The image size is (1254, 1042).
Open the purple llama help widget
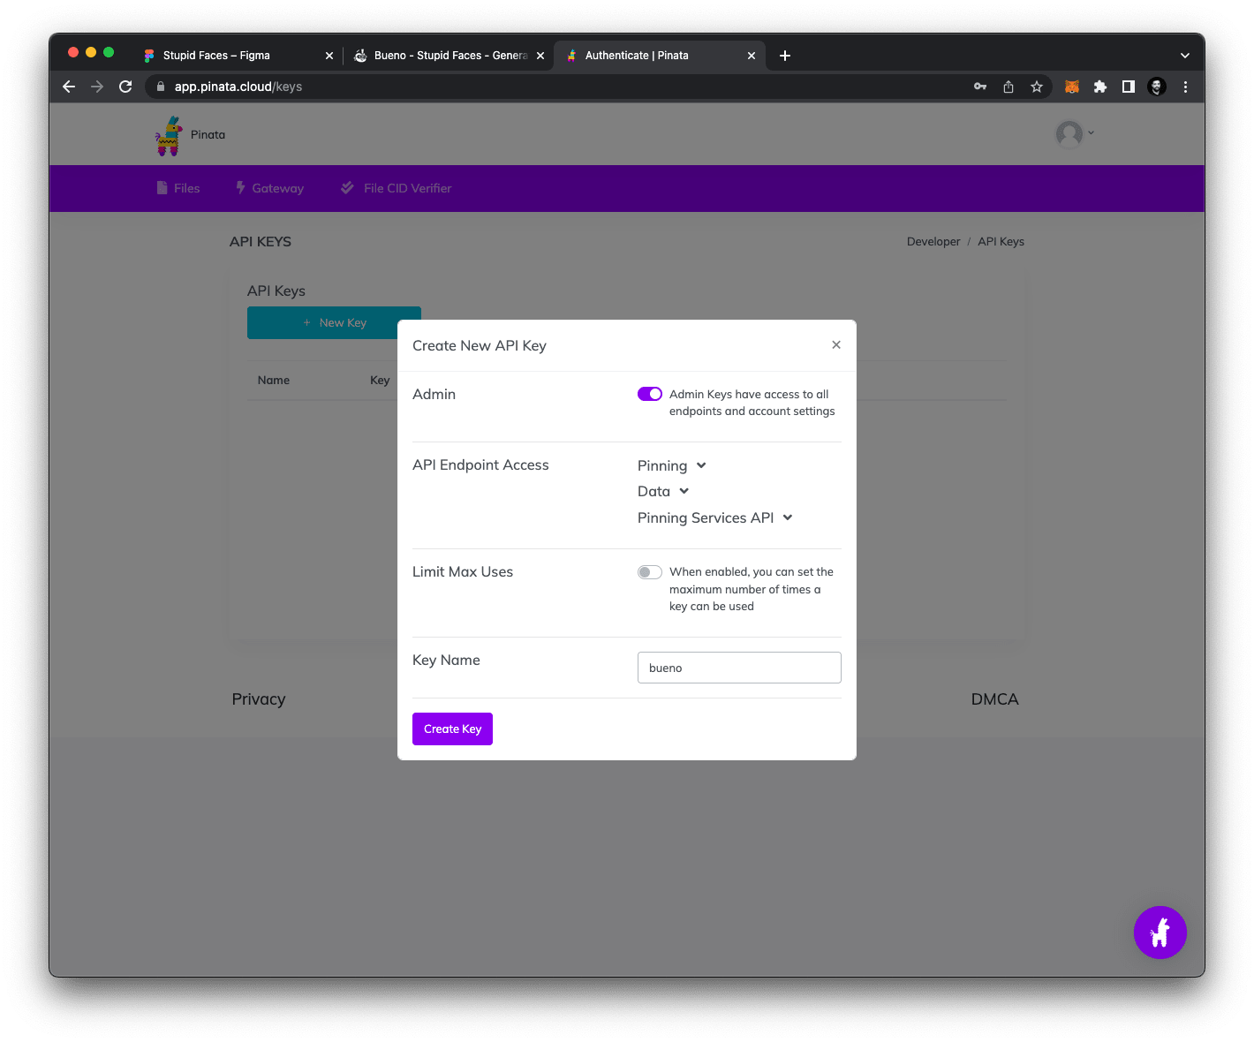pos(1160,933)
